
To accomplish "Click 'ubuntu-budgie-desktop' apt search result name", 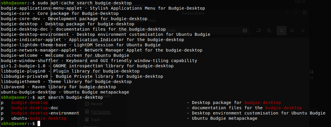I will 39,118.
